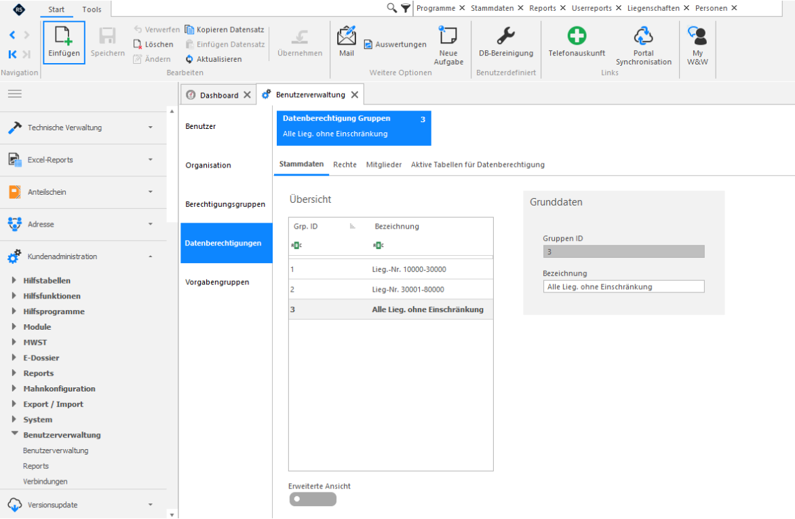Click Kopieren Datensatz
This screenshot has height=519, width=795.
[224, 29]
